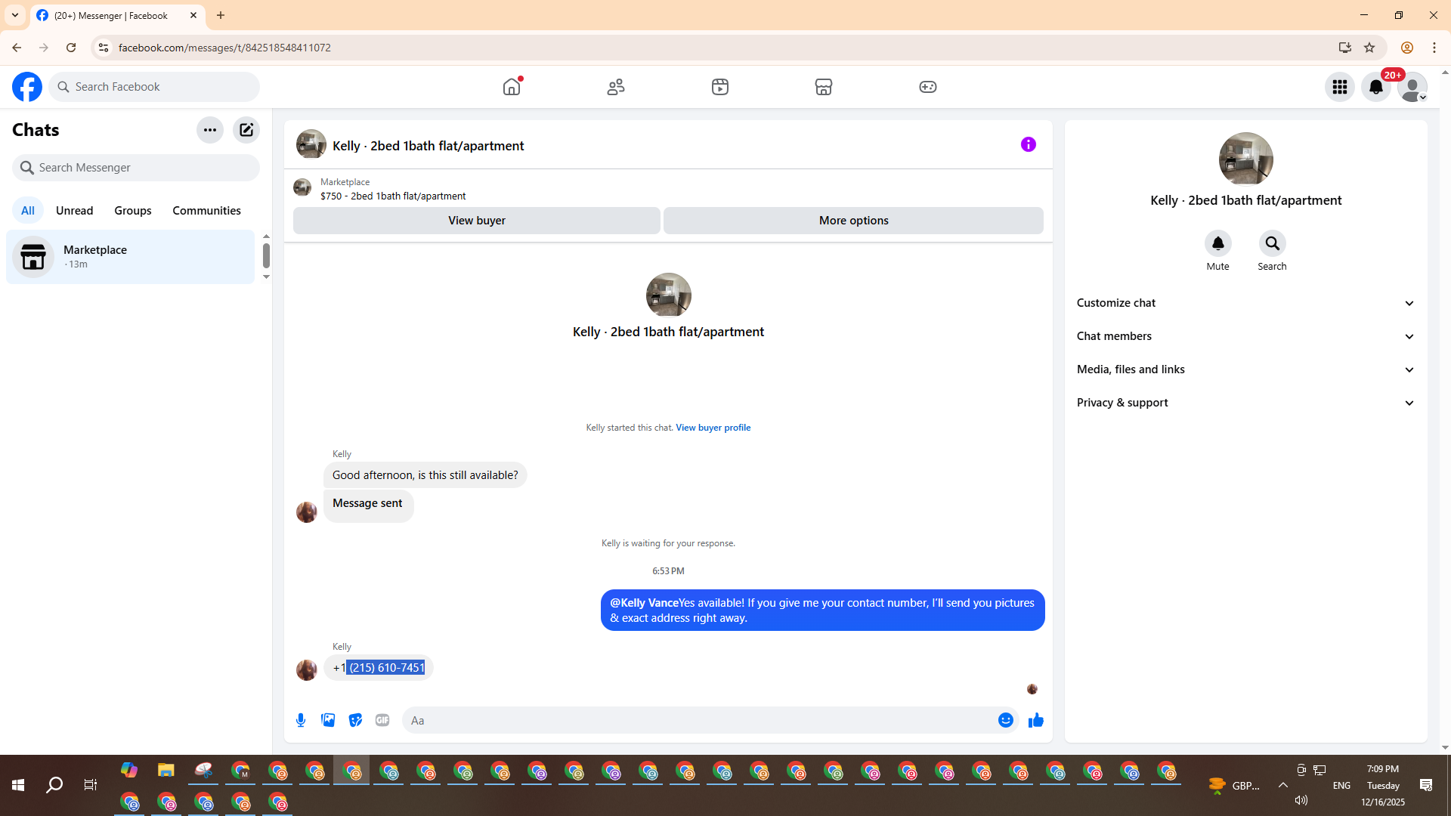This screenshot has height=816, width=1451.
Task: Open File Explorer from the taskbar
Action: point(166,771)
